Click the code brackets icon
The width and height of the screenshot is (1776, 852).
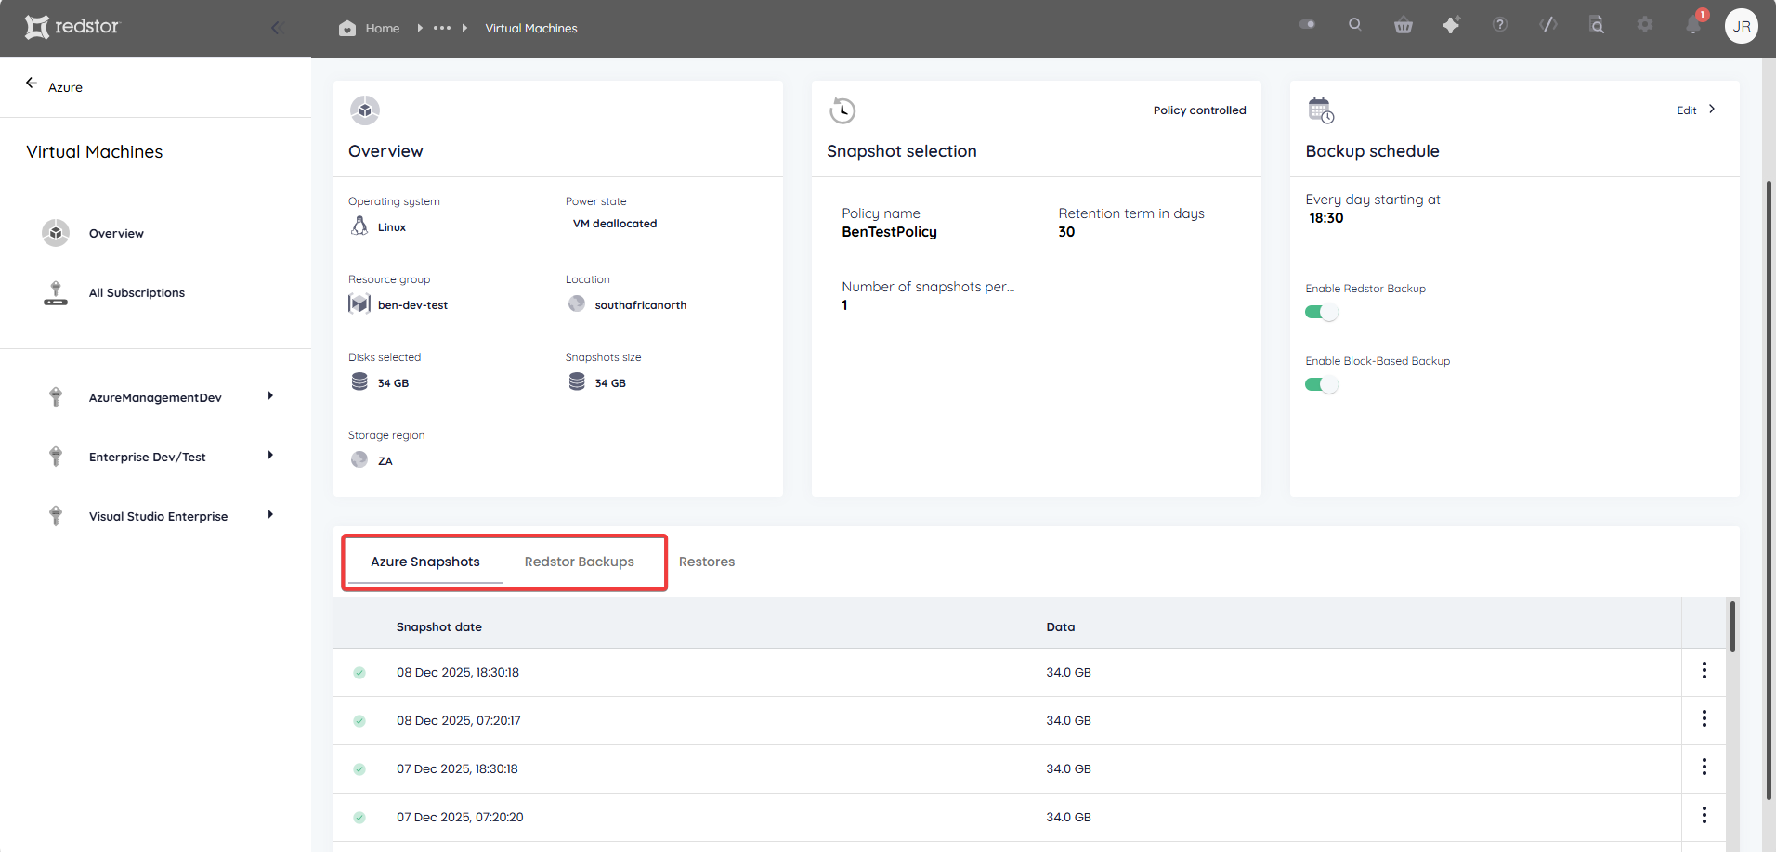1548,24
